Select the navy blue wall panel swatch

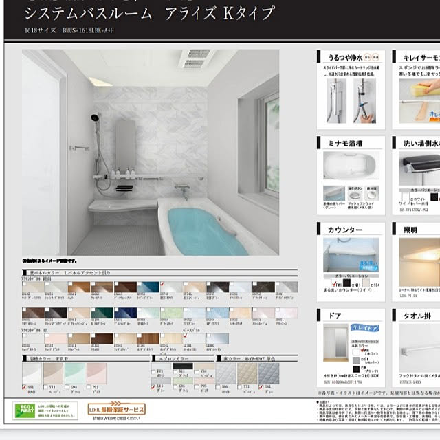[125, 313]
